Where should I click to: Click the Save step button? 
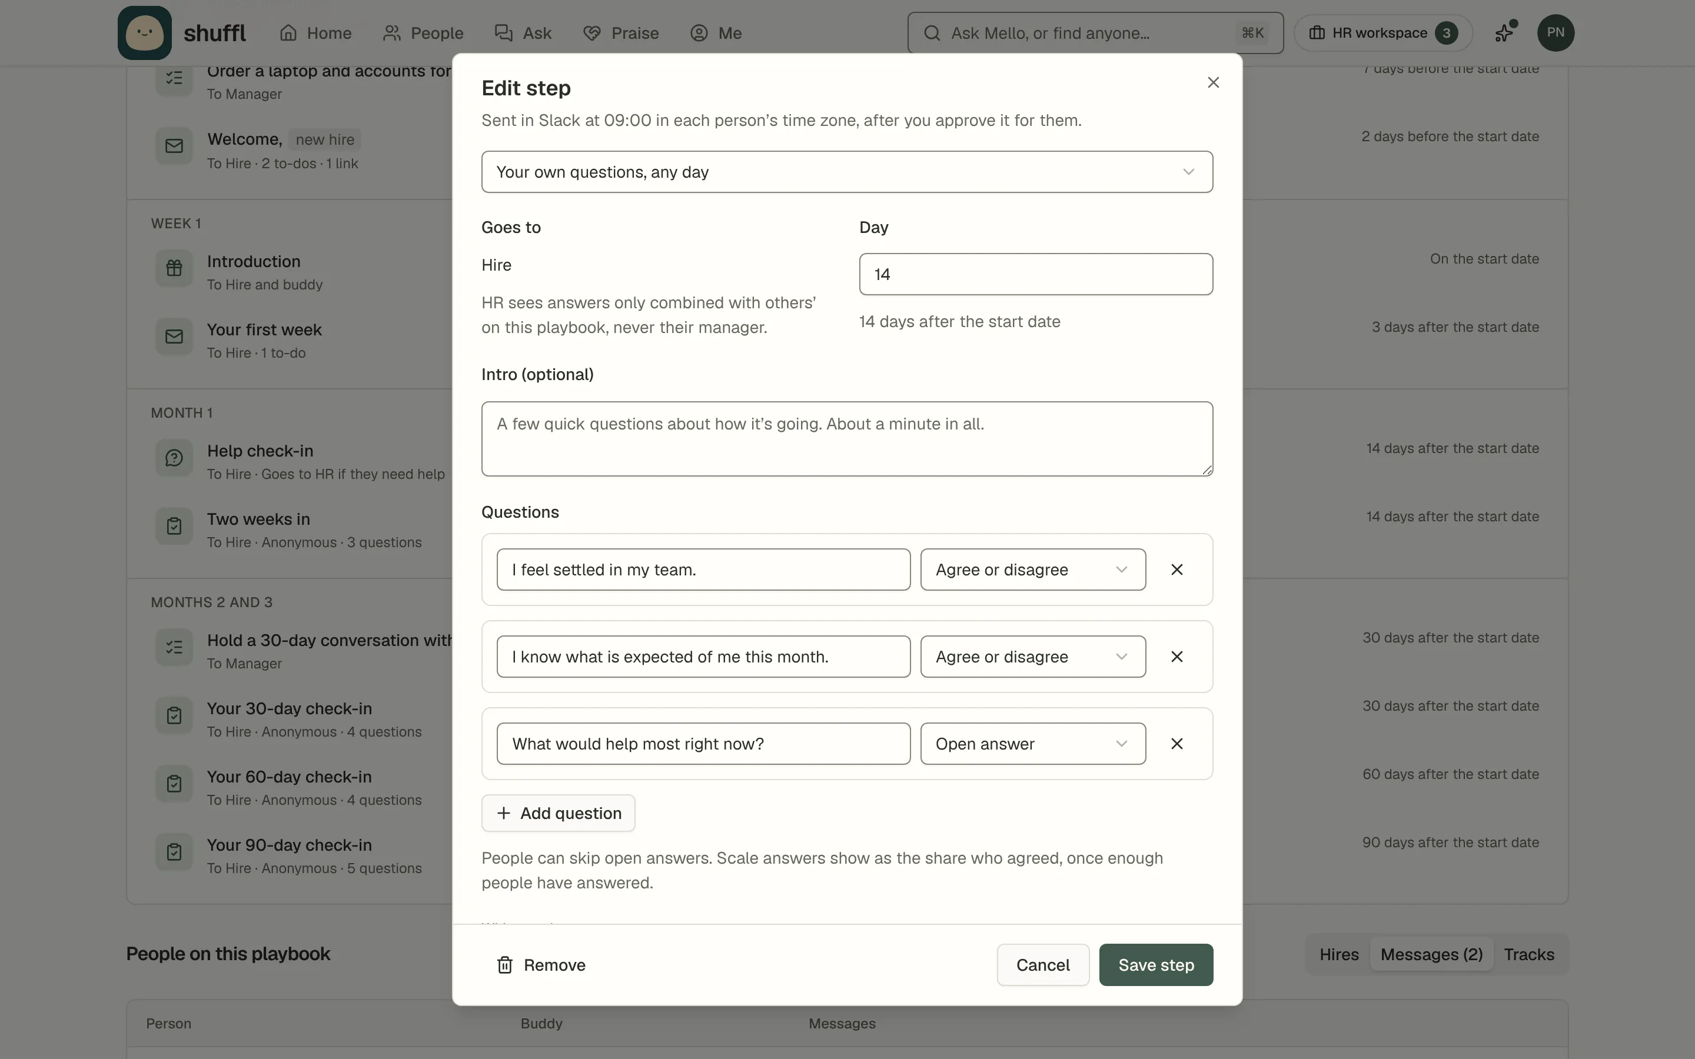[x=1156, y=964]
